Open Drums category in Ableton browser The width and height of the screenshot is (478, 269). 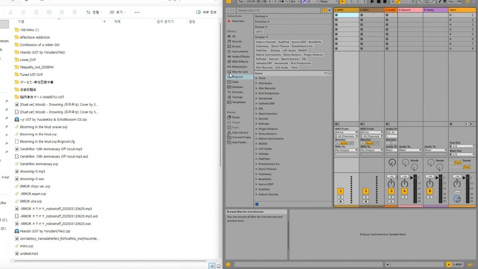click(236, 47)
